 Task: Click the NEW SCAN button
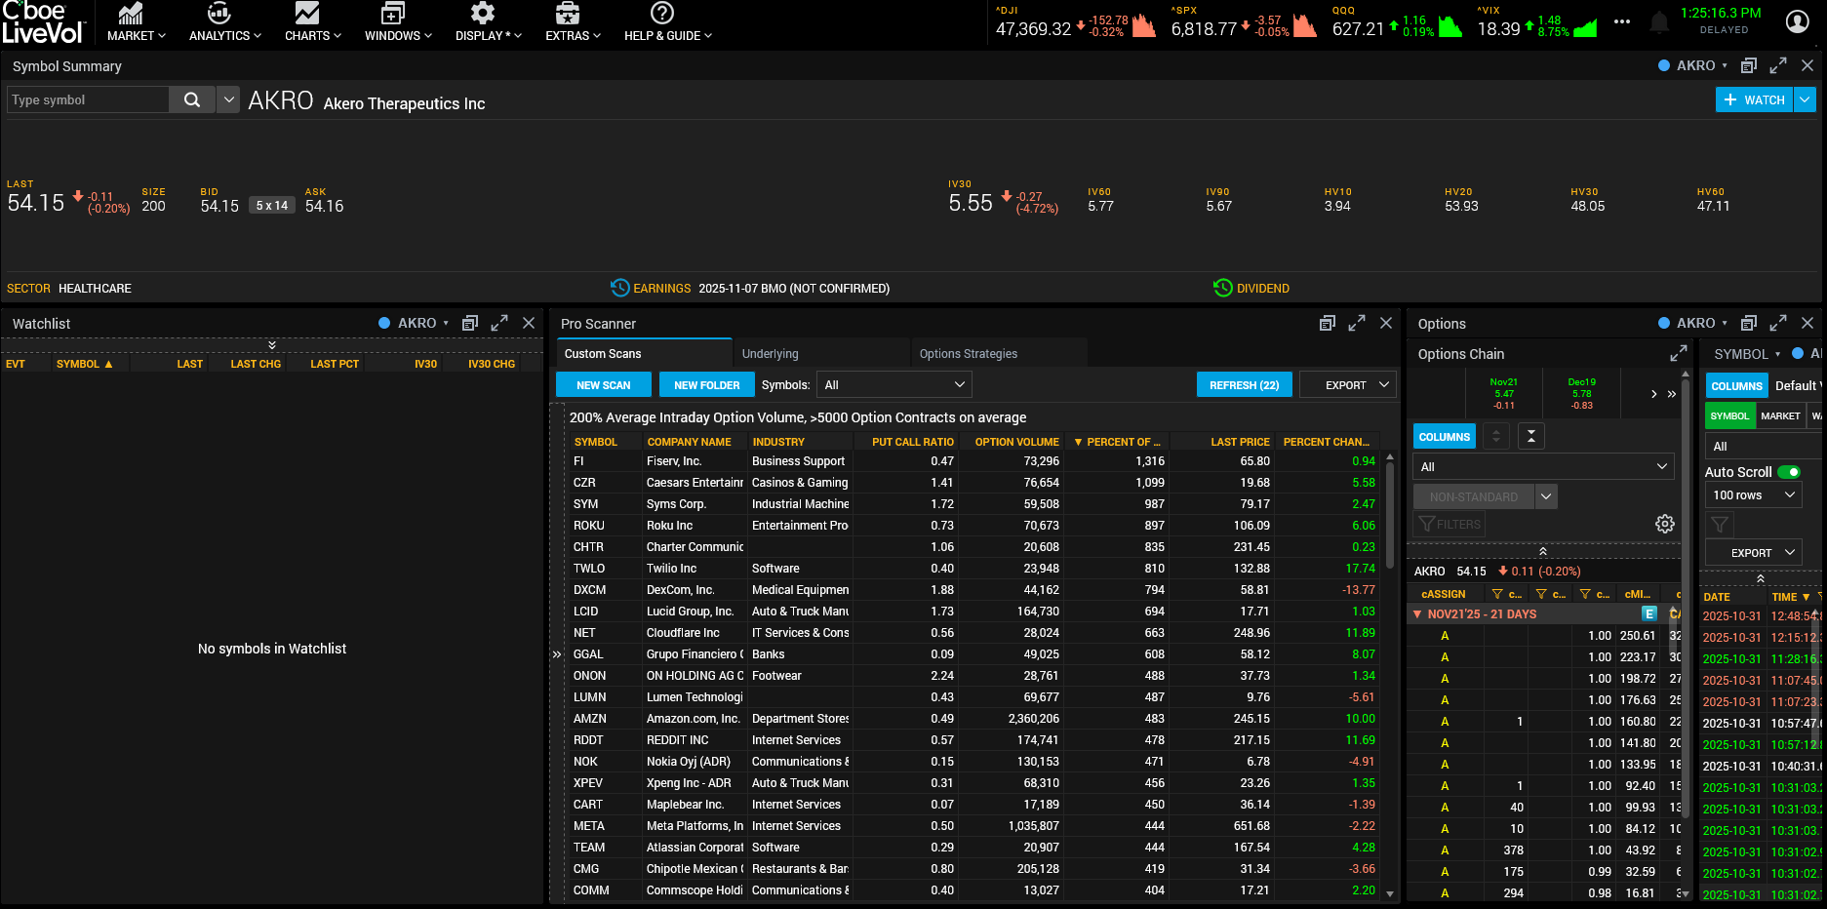point(604,384)
